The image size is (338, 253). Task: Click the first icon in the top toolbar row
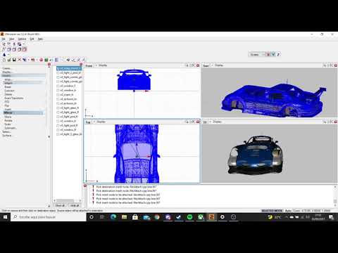[x=4, y=44]
